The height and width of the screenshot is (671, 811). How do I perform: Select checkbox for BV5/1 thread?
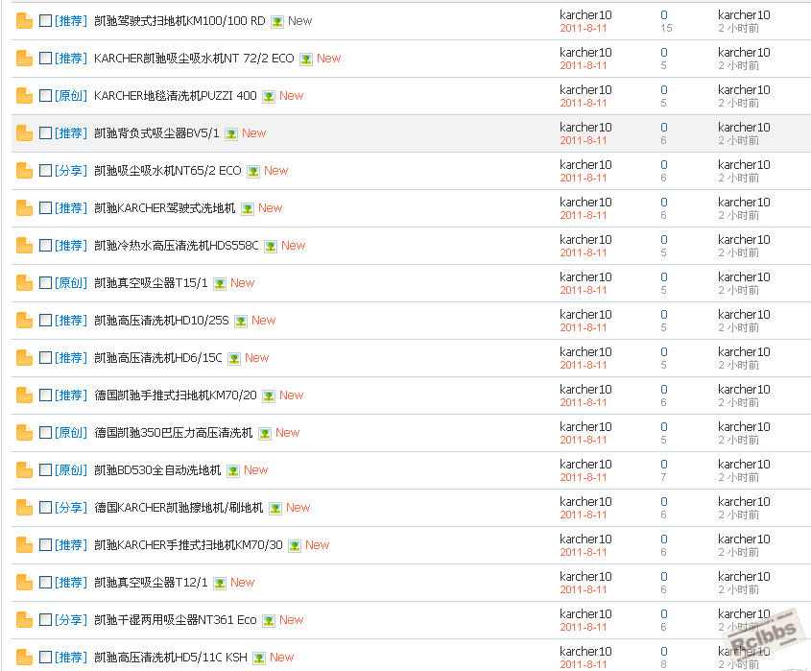pos(45,133)
